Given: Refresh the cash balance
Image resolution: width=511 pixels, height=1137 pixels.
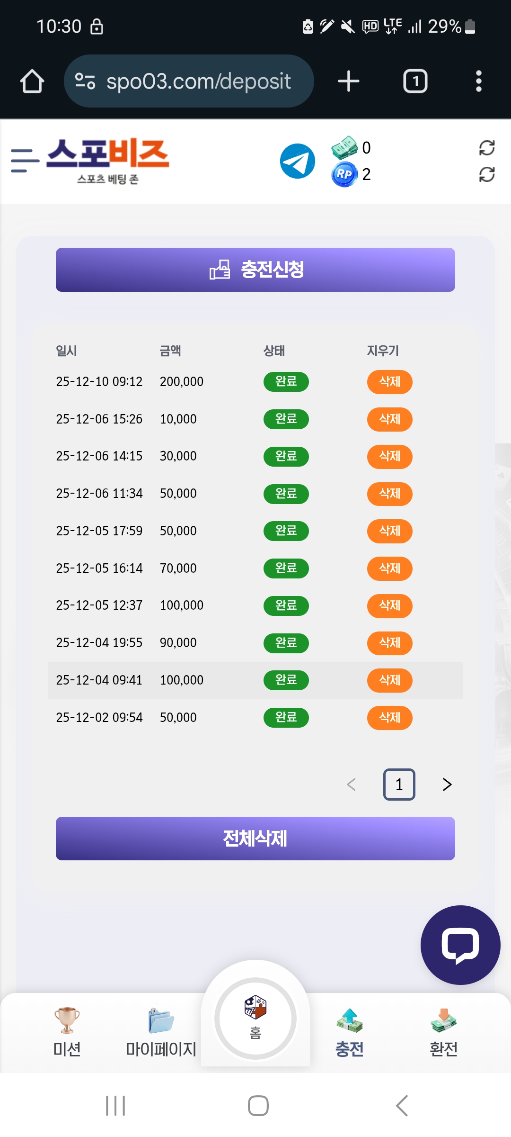Looking at the screenshot, I should (x=486, y=148).
